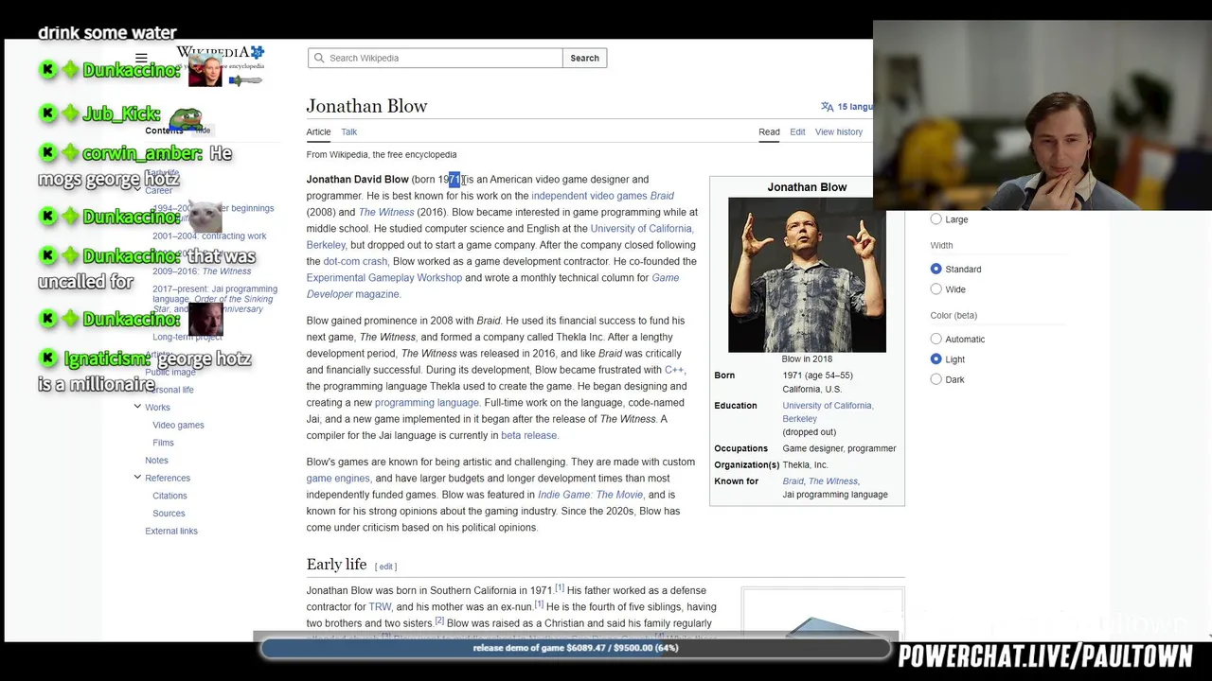
Task: Collapse the Works section in Contents
Action: pos(137,407)
